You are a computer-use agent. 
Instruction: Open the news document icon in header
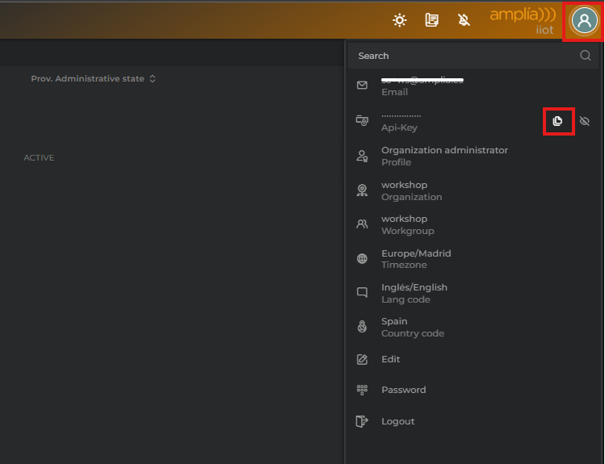[432, 20]
